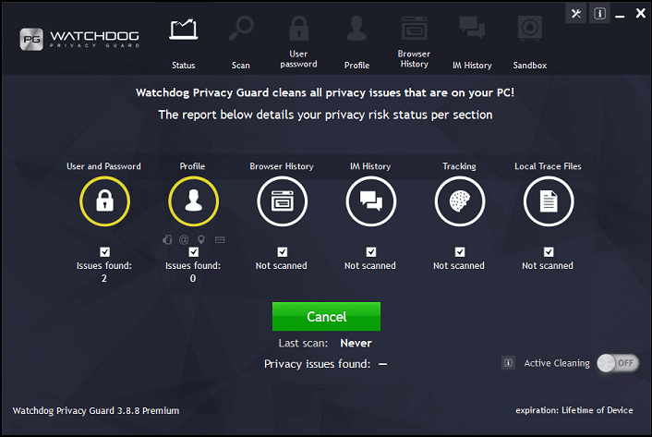Click the User and Password lock icon
Screen dimensions: 652x437
tap(104, 202)
